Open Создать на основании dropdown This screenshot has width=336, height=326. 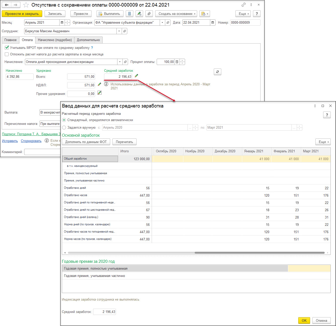coord(176,14)
